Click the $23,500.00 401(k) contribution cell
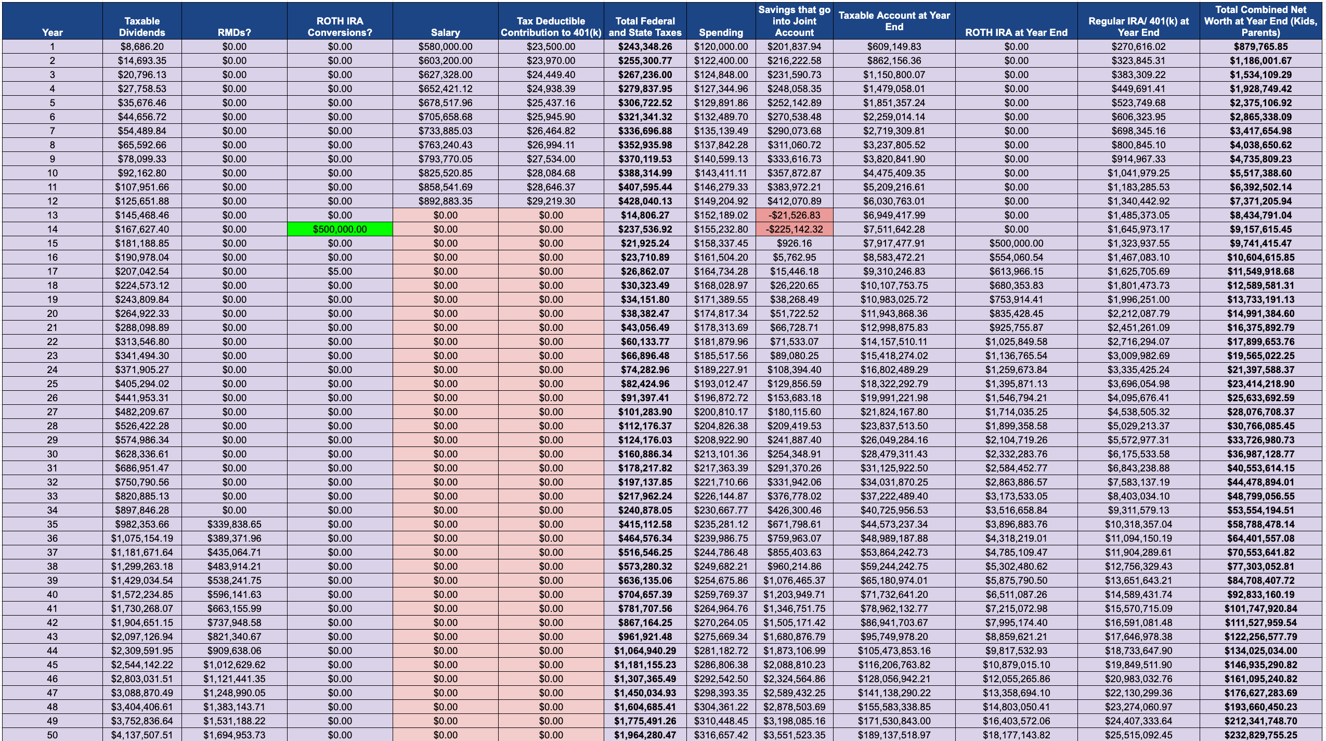Viewport: 1326px width, 741px height. point(551,46)
